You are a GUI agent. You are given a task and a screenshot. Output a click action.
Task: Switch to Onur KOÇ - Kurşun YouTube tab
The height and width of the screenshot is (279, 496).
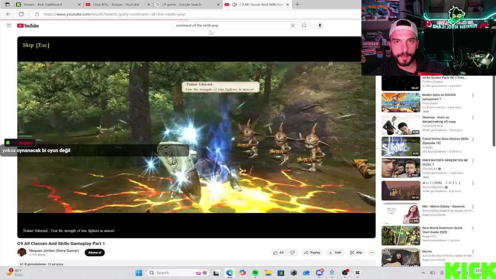[x=117, y=5]
